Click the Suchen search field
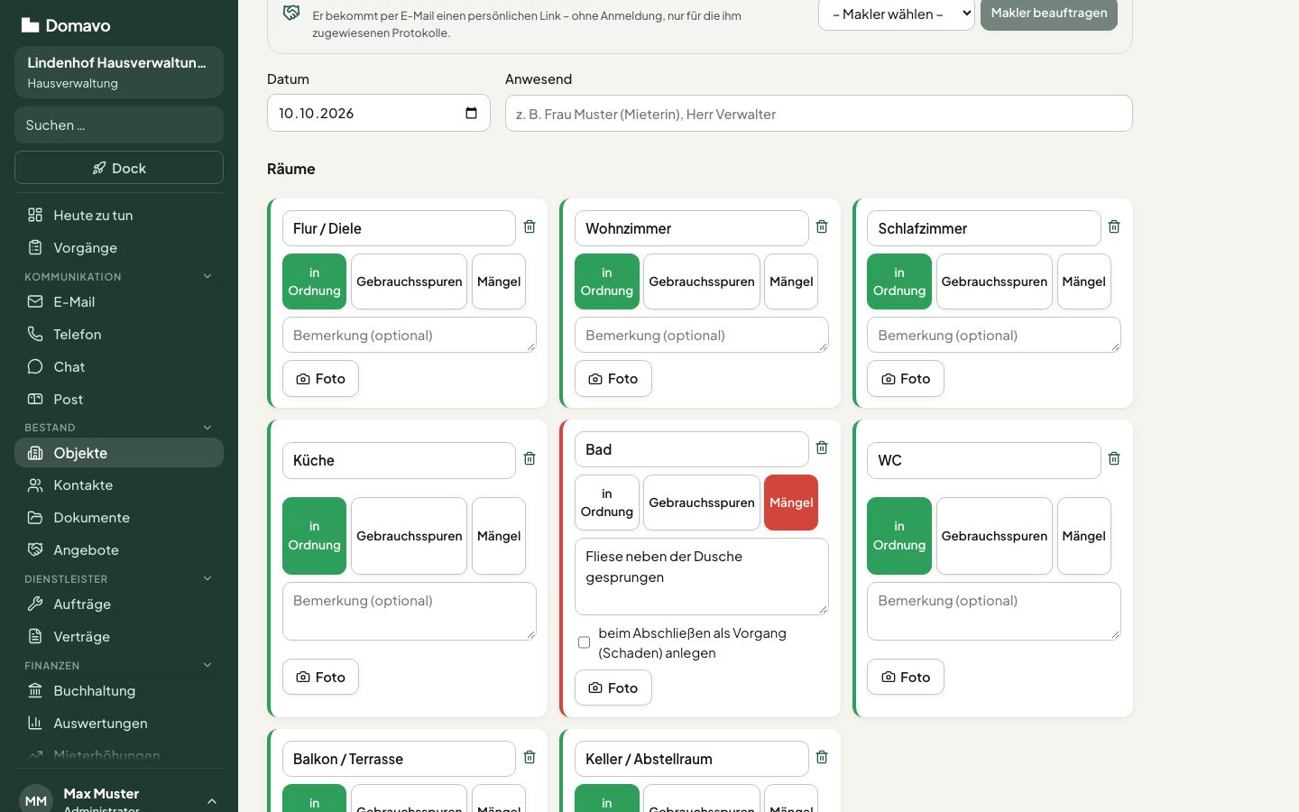Screen dimensions: 1299x812 coord(119,125)
